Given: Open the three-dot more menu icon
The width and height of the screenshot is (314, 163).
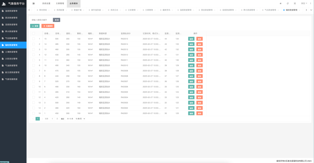Looking at the screenshot, I should (310, 3).
